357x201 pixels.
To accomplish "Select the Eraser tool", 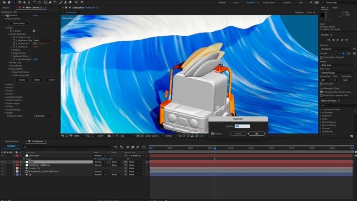I will [70, 2].
